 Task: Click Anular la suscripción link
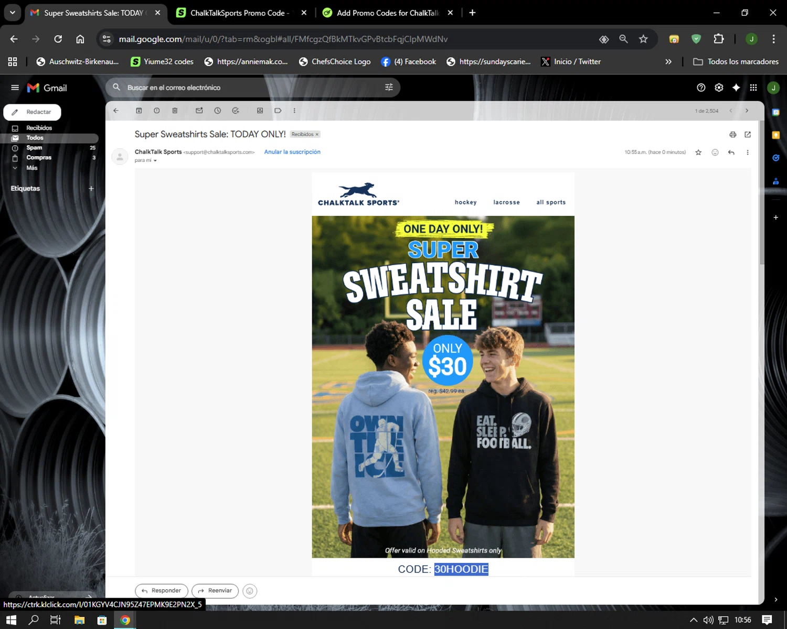[x=292, y=152]
